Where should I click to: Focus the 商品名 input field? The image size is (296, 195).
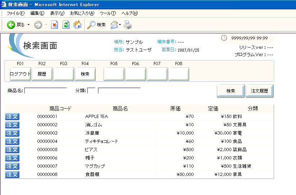coord(45,91)
